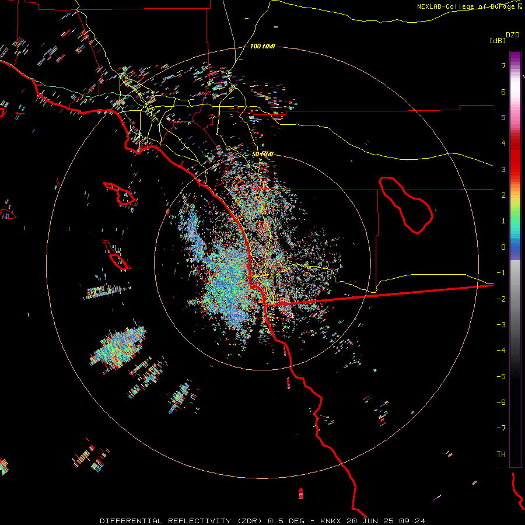Viewport: 525px width, 525px height.
Task: Click the "50 NMI" range ring label
Action: pos(262,155)
